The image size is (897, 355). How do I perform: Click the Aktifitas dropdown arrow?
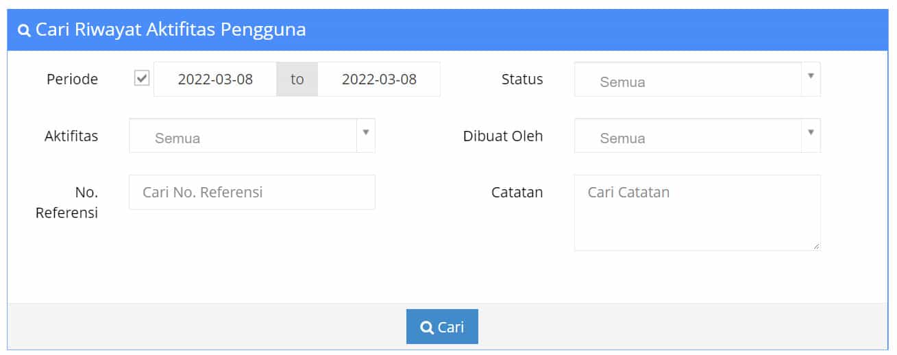[365, 132]
